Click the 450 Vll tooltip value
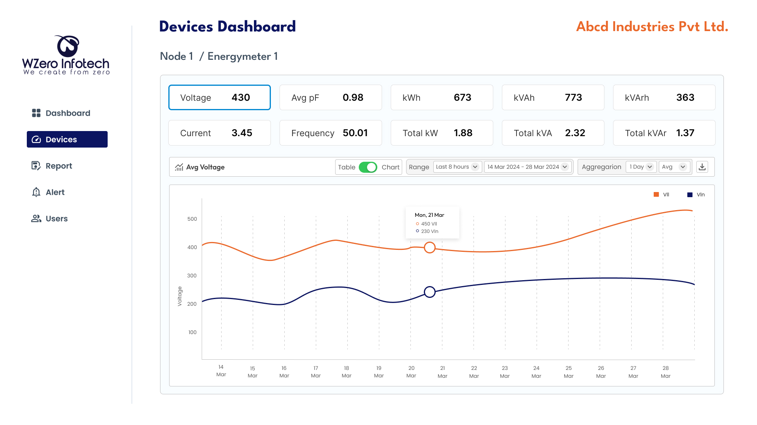This screenshot has height=425, width=757. [429, 224]
